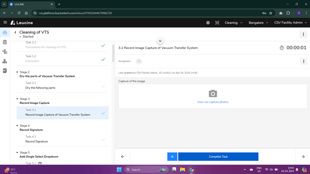Click the timer reading 00:00:01
310x174 pixels.
(296, 48)
